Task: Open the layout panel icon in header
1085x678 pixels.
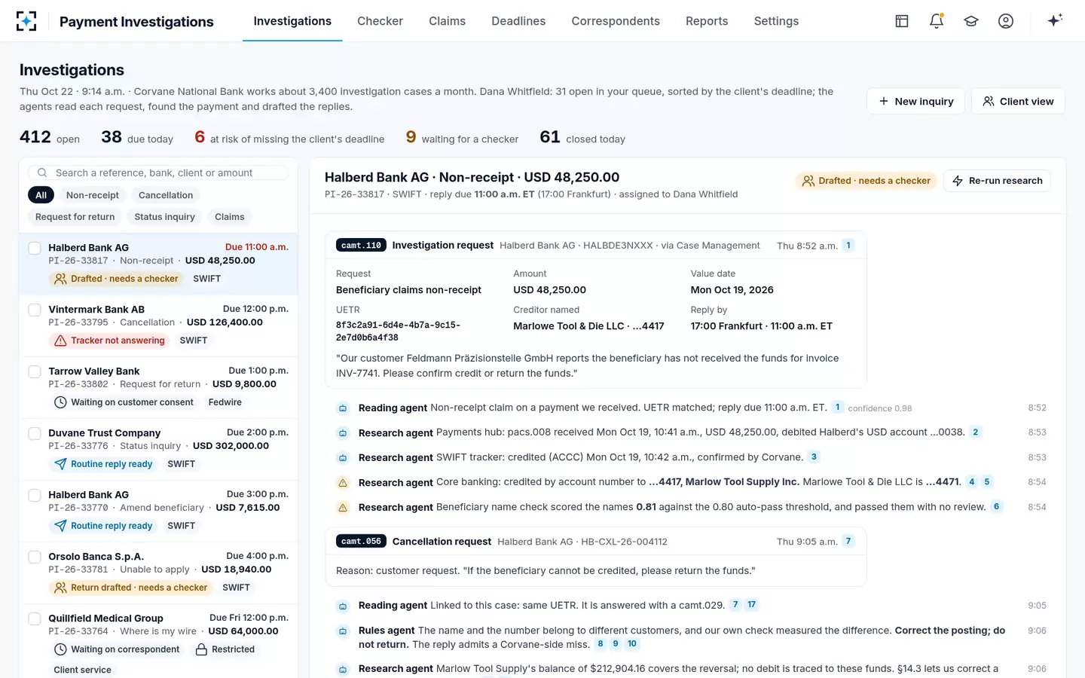Action: coord(902,21)
